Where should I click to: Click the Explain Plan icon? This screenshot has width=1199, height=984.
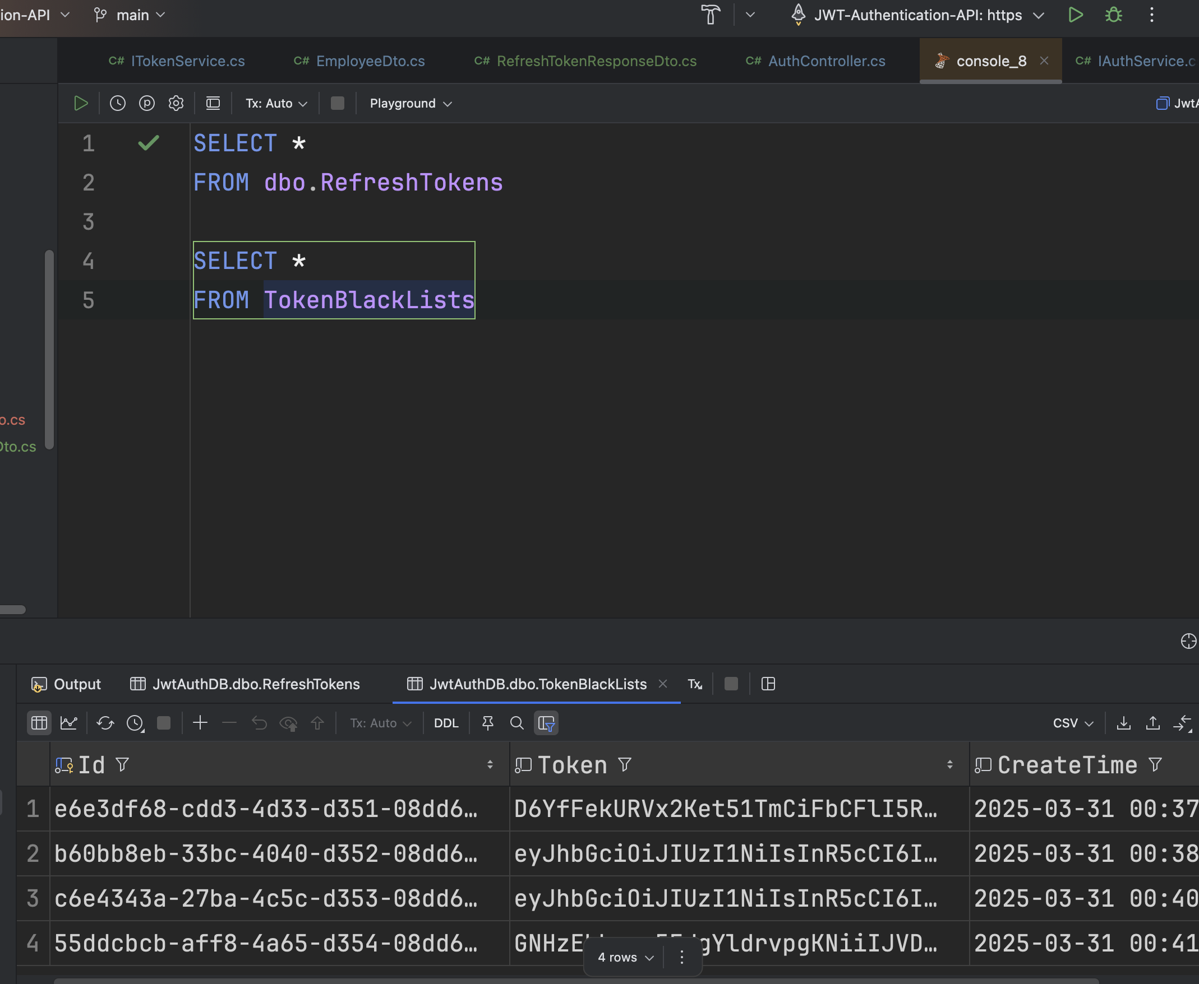point(147,103)
